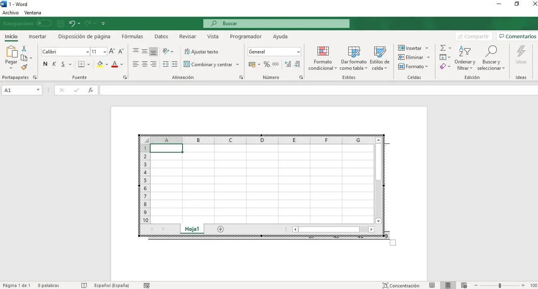Viewport: 538px width, 289px height.
Task: Open the Calibri font name dropdown
Action: [x=87, y=52]
